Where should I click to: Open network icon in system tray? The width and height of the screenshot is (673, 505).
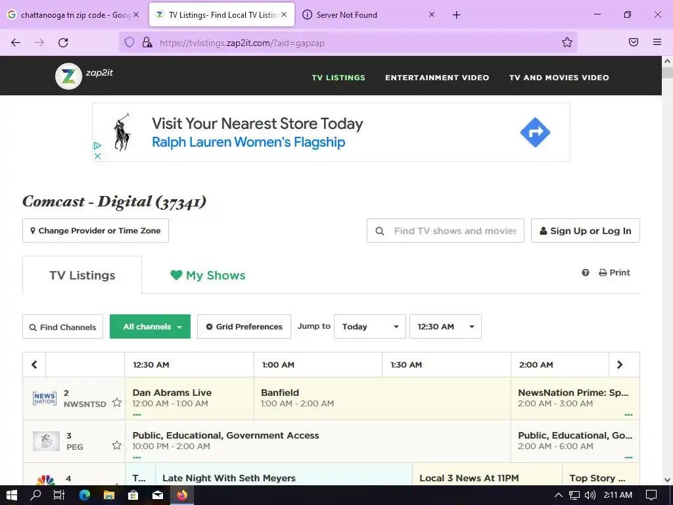tap(574, 495)
